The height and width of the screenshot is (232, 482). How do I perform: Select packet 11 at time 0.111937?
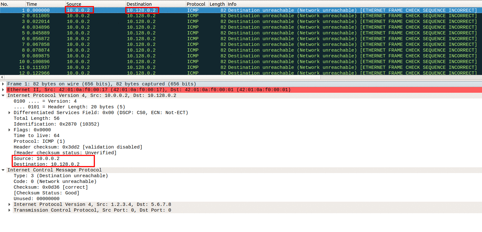tap(241, 68)
